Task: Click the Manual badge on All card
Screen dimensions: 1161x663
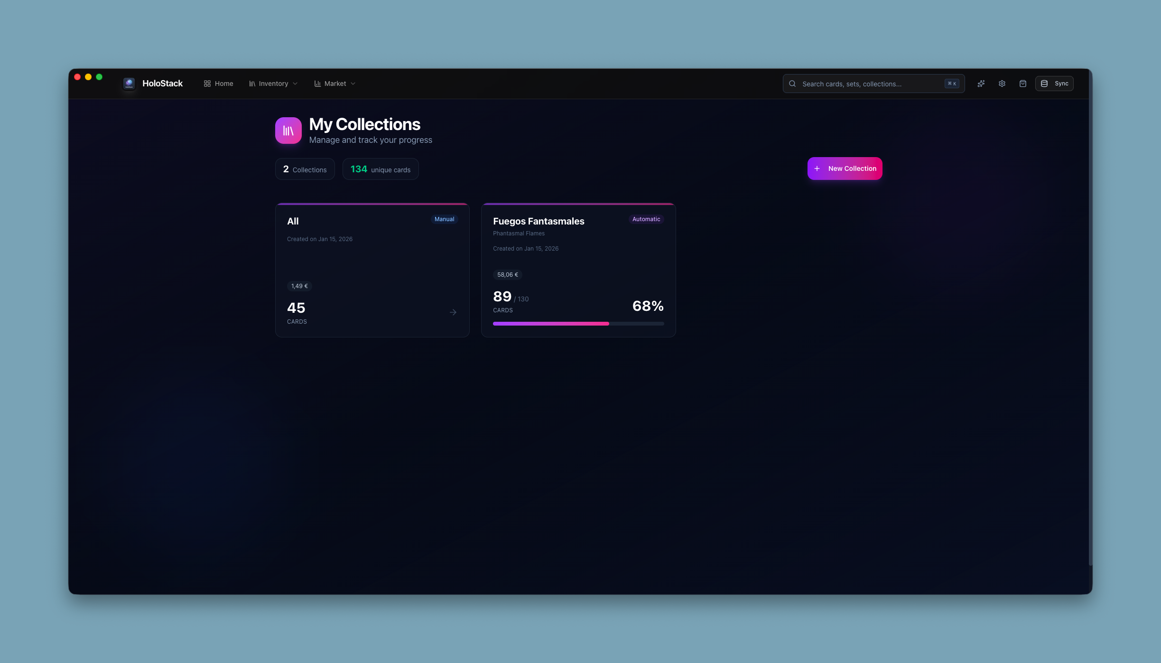Action: click(444, 219)
